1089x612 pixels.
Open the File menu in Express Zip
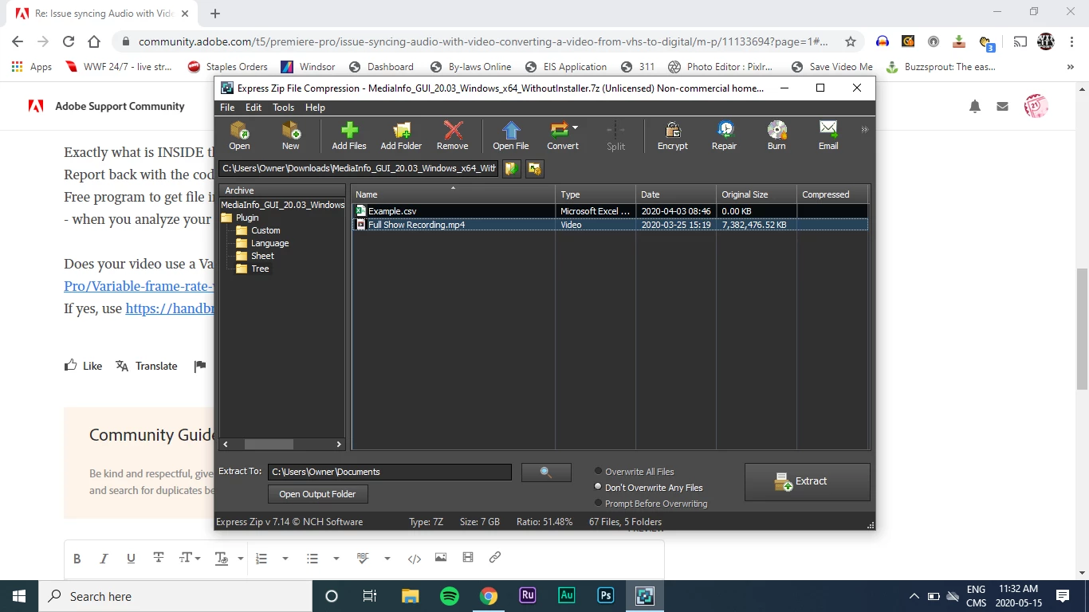(227, 108)
